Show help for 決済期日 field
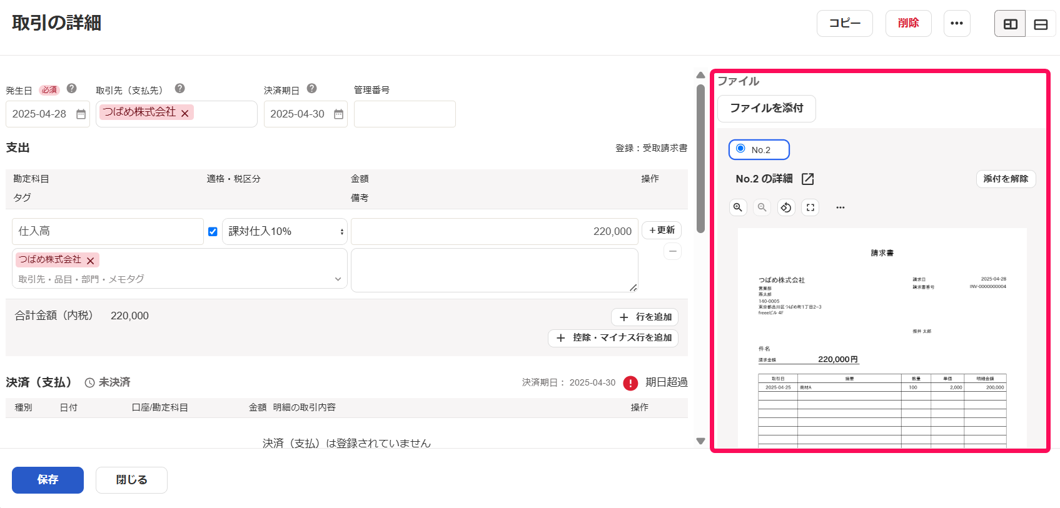 coord(312,89)
